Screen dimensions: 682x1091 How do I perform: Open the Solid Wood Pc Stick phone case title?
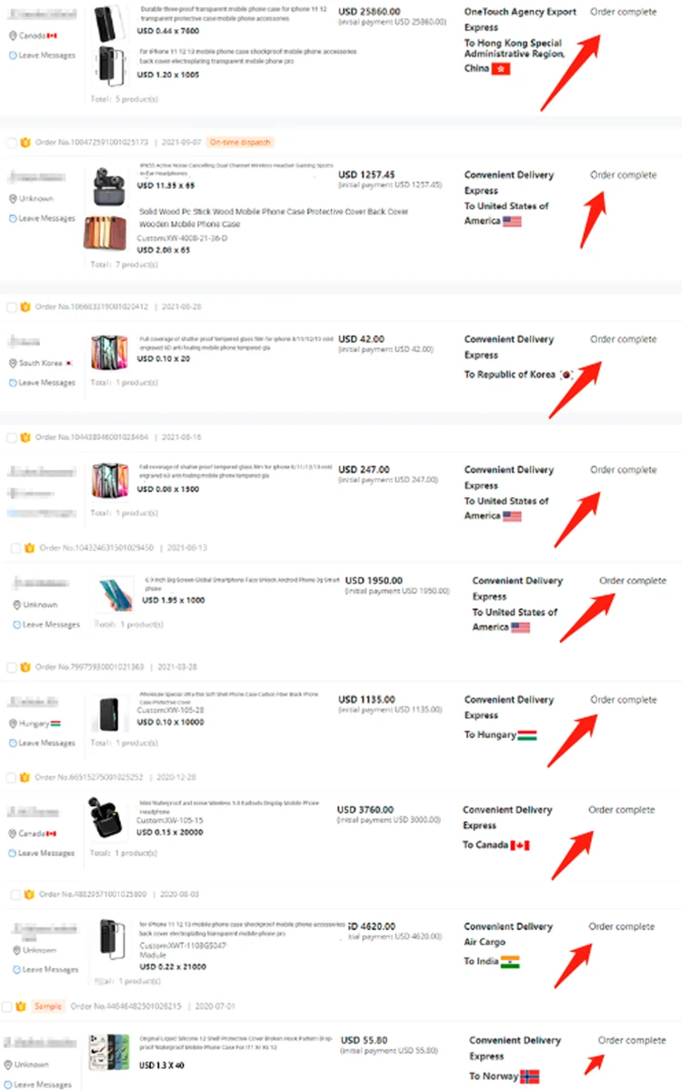[x=274, y=217]
